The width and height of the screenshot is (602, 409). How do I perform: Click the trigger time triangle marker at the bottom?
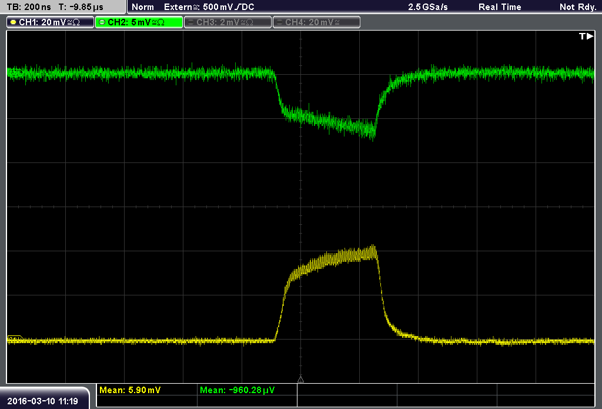(300, 379)
